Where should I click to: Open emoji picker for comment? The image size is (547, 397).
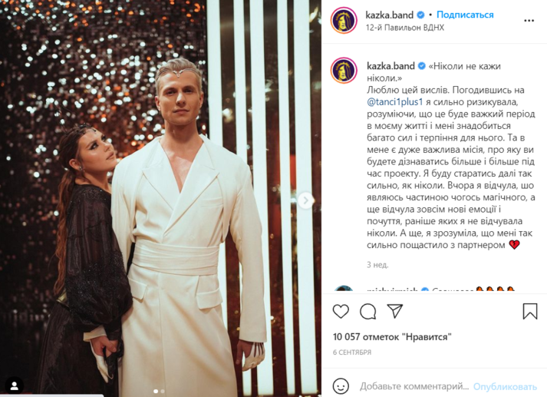(x=341, y=386)
